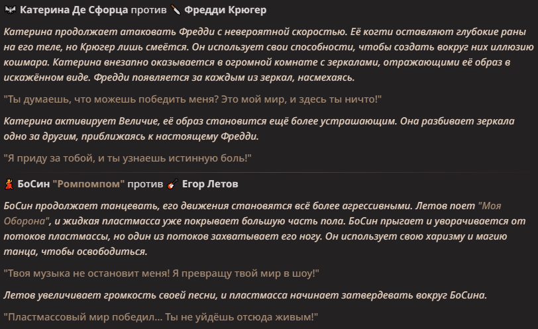538x329 pixels.
Task: Click quote "Ты думаешь, что можешь победить меня?"
Action: click(111, 99)
